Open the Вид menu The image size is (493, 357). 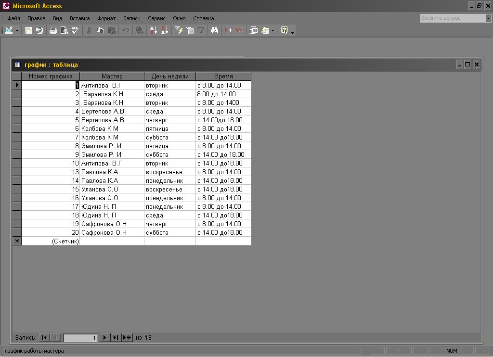[58, 18]
